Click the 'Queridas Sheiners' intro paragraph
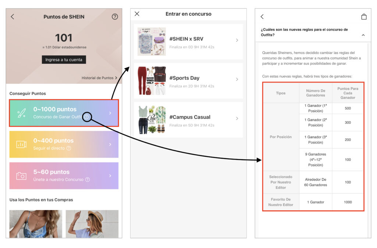 click(x=311, y=58)
